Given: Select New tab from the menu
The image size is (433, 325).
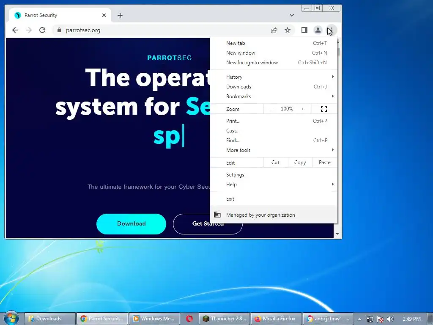Looking at the screenshot, I should 274,43.
